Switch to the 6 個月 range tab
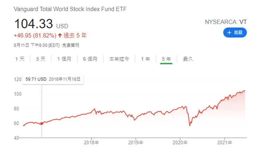The width and height of the screenshot is (261, 152). click(x=90, y=59)
